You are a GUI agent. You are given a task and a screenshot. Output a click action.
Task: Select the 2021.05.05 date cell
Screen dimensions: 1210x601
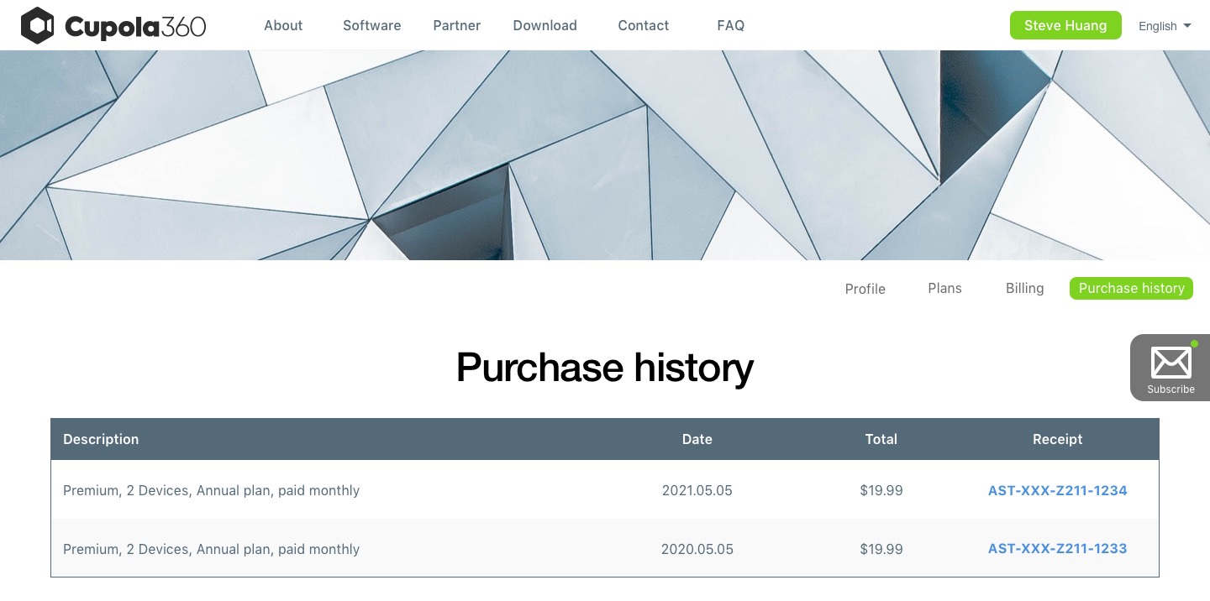pyautogui.click(x=697, y=490)
